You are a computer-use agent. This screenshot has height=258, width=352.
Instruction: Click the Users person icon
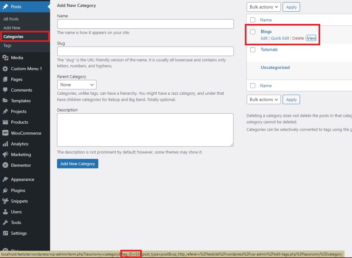tap(5, 212)
